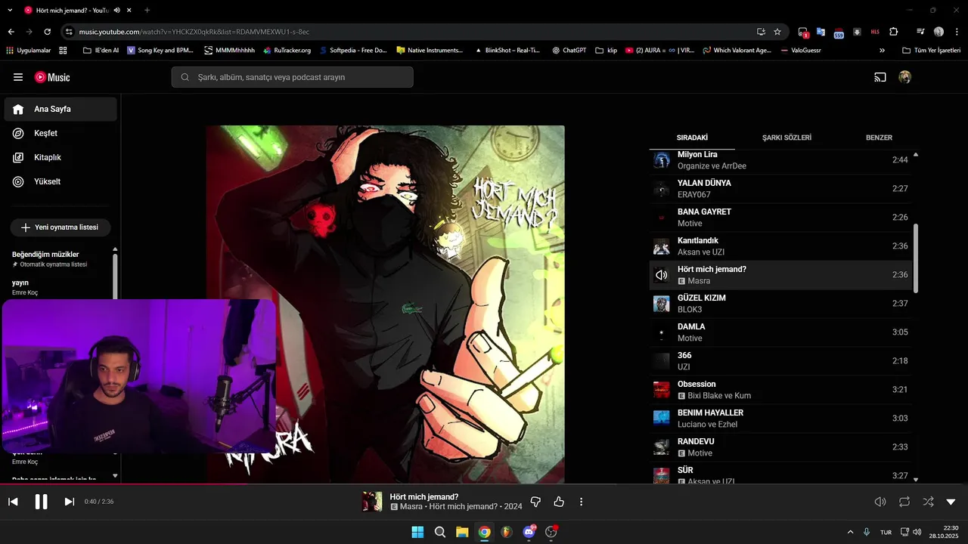Click the YouTube Music logo

pos(52,77)
